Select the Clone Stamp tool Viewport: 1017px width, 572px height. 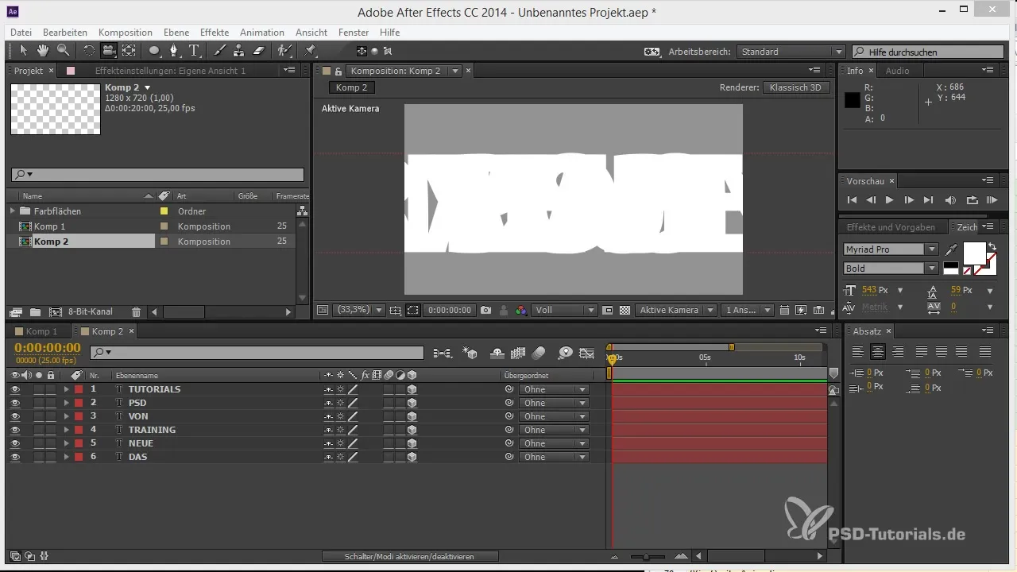point(238,51)
